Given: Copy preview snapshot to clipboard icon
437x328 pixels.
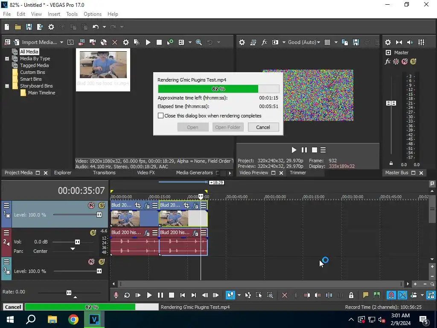Looking at the screenshot, I should (x=345, y=42).
